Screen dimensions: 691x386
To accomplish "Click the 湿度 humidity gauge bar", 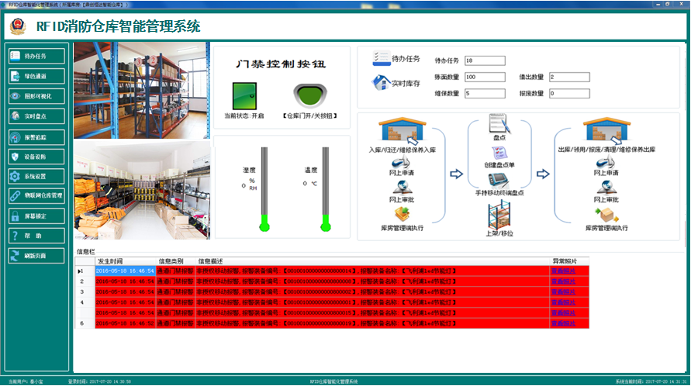I will (264, 188).
